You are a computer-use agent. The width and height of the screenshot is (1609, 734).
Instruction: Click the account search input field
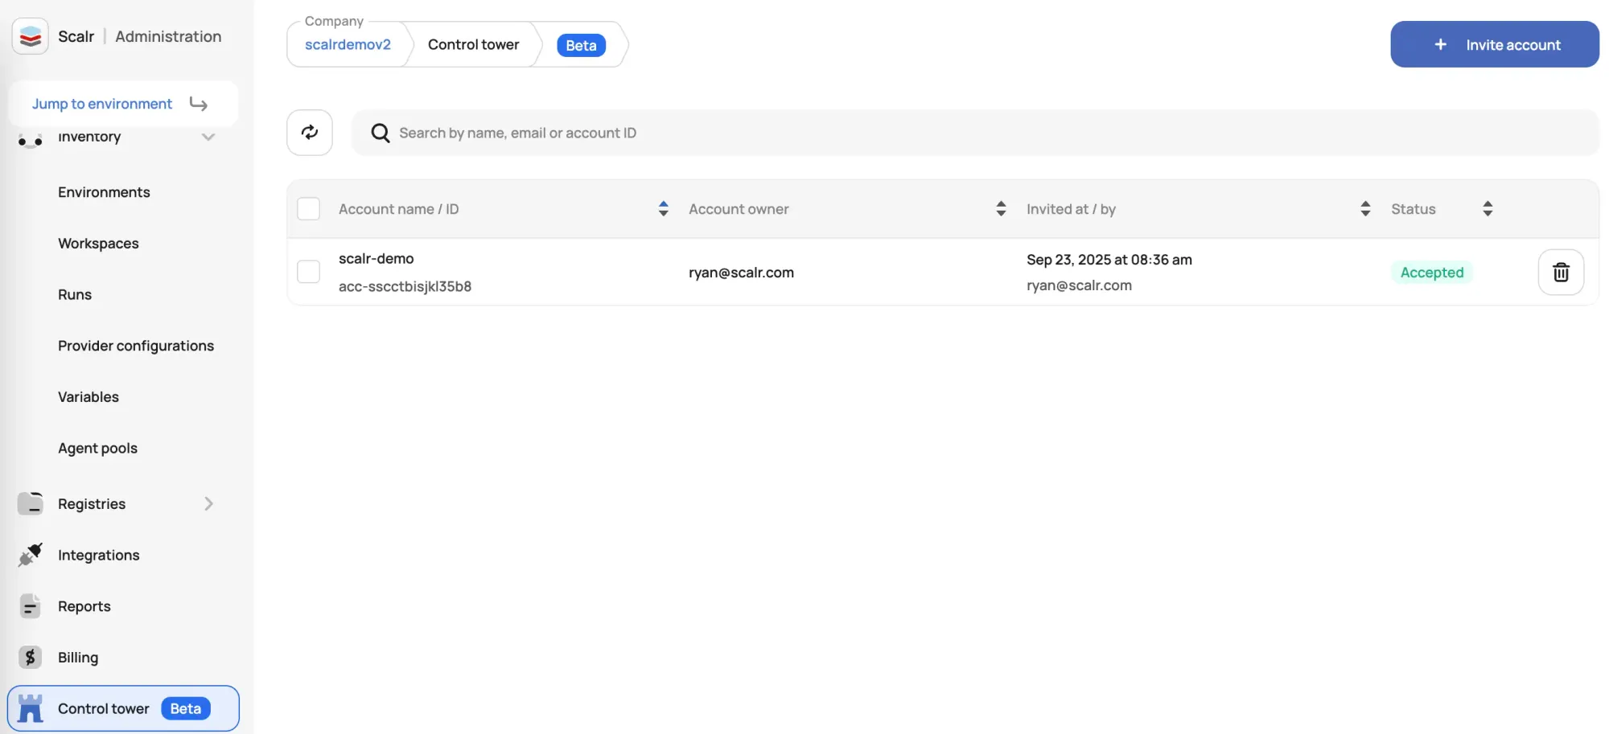point(965,133)
